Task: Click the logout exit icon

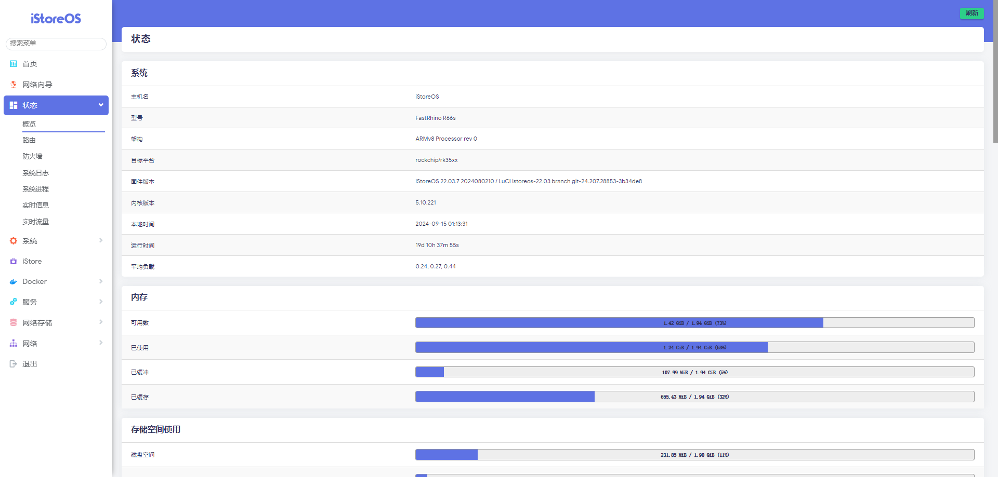Action: click(14, 364)
